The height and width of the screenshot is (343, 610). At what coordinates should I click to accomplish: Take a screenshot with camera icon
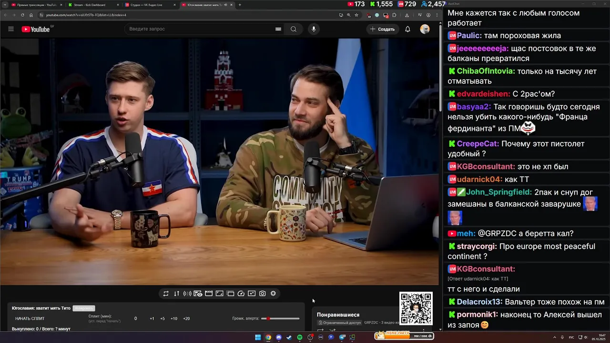262,293
